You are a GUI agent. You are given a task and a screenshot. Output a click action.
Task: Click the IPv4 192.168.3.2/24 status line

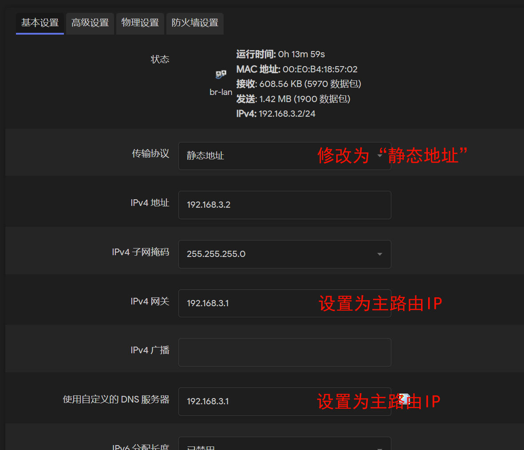click(276, 114)
